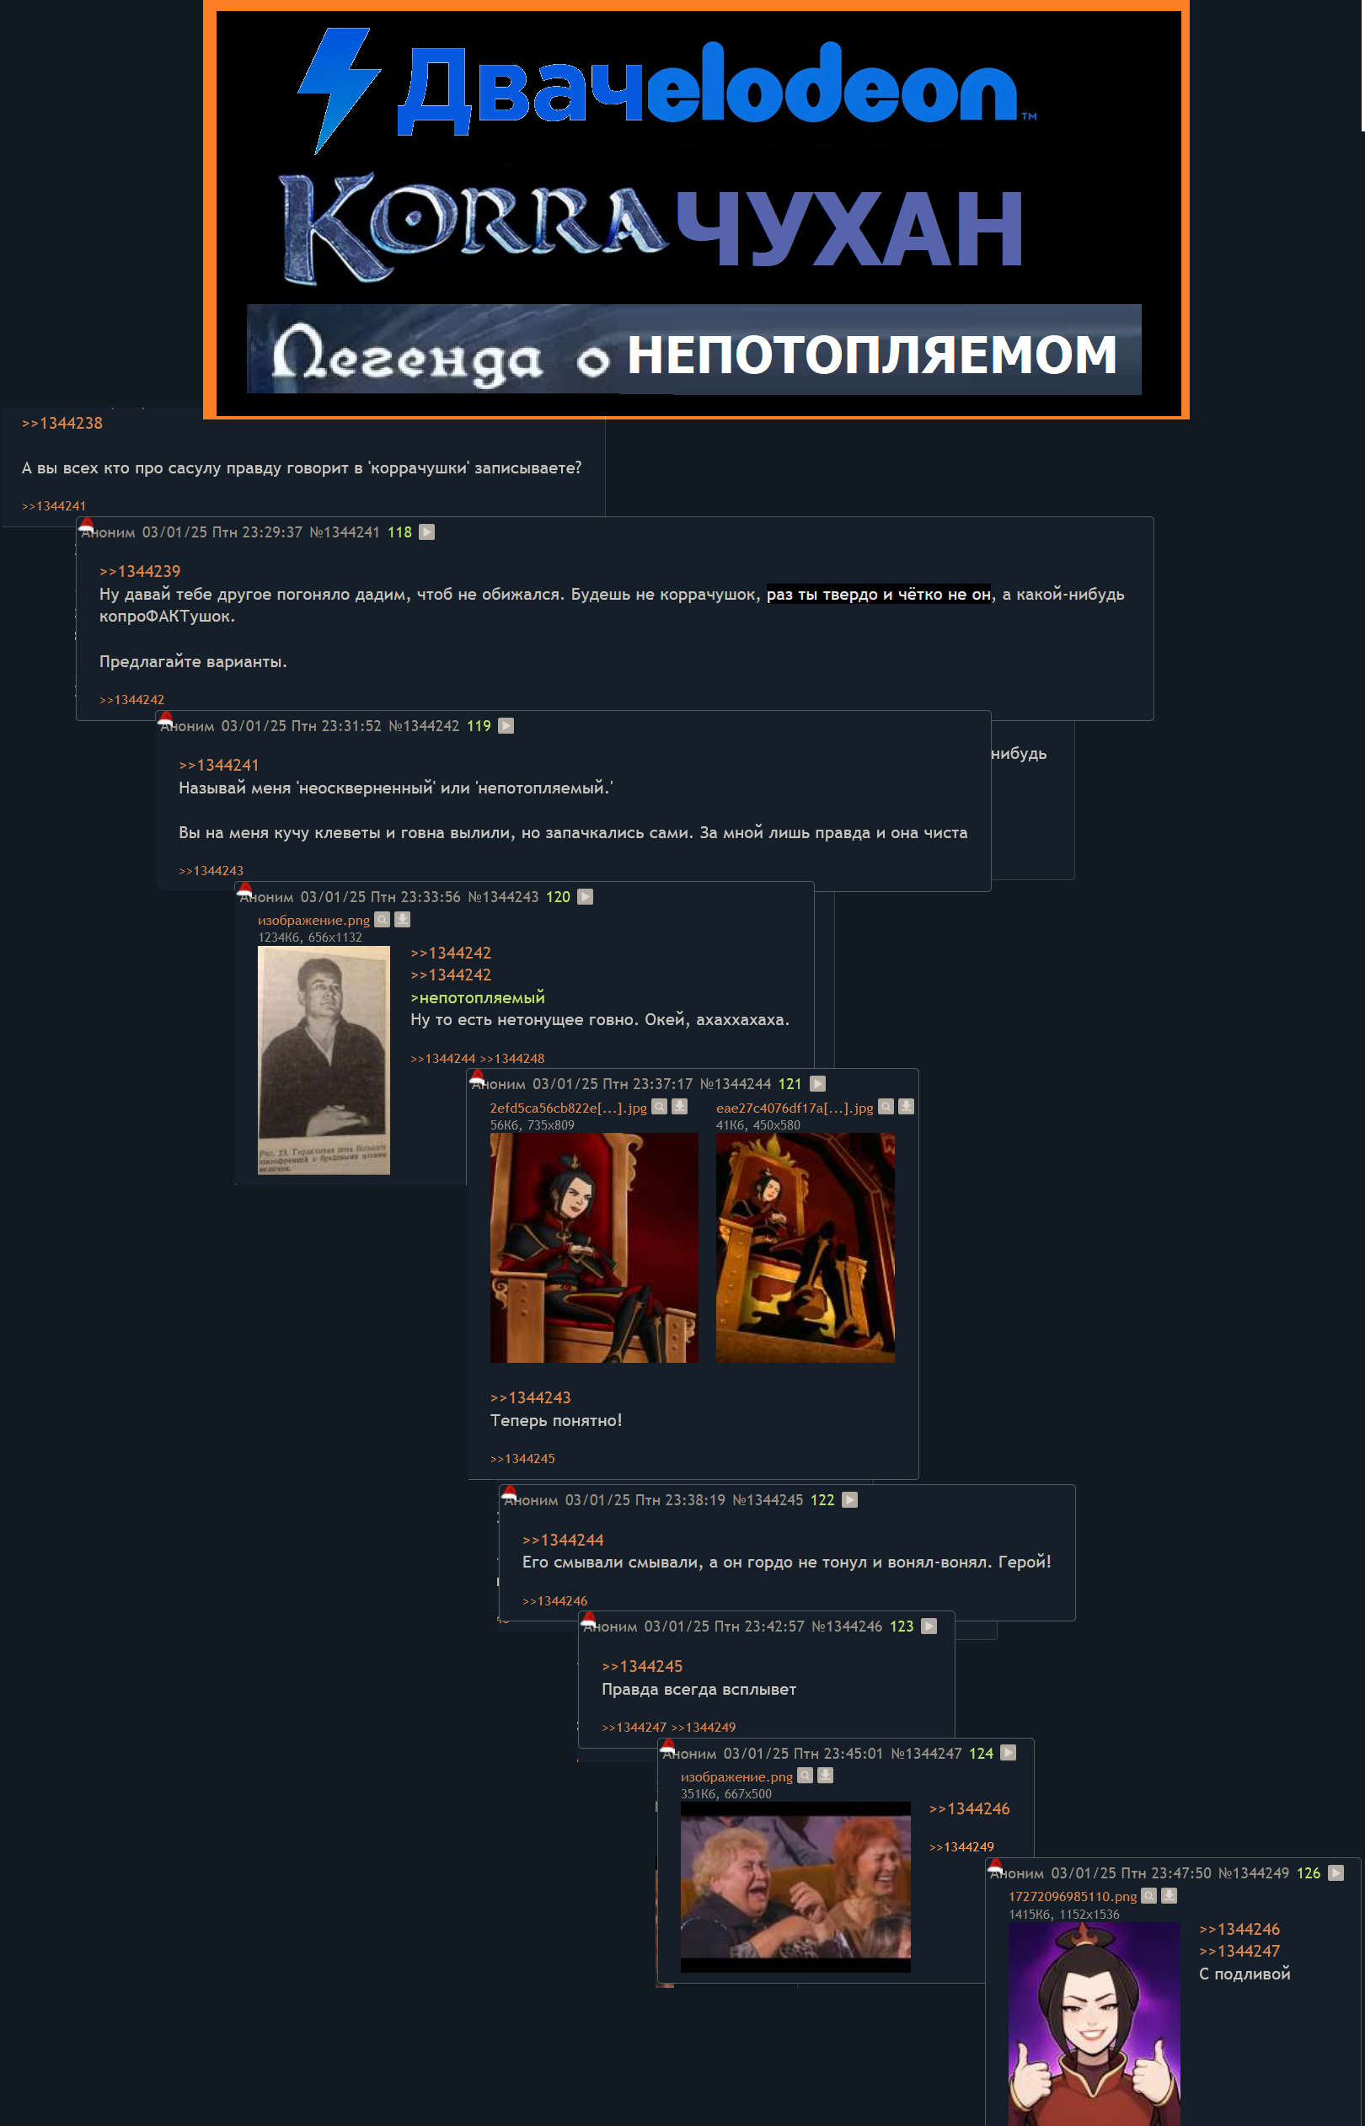
Task: Open post menu arrow on post №1344242
Action: pyautogui.click(x=506, y=725)
